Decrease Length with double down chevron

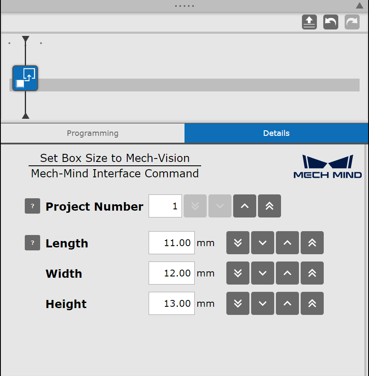click(238, 243)
